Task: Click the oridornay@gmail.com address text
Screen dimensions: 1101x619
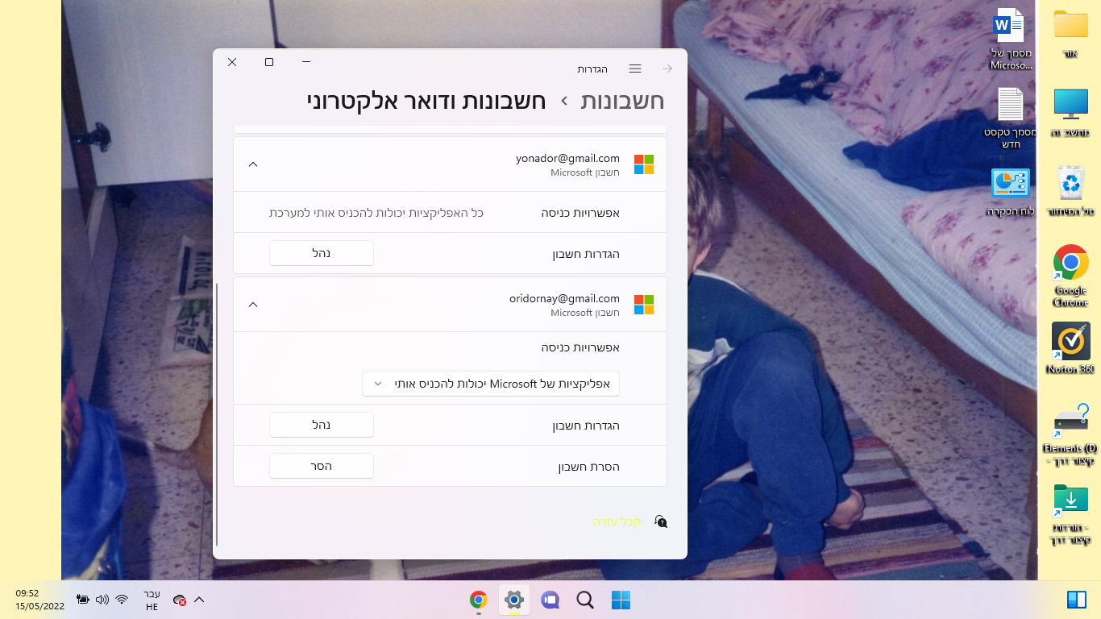Action: pyautogui.click(x=564, y=298)
